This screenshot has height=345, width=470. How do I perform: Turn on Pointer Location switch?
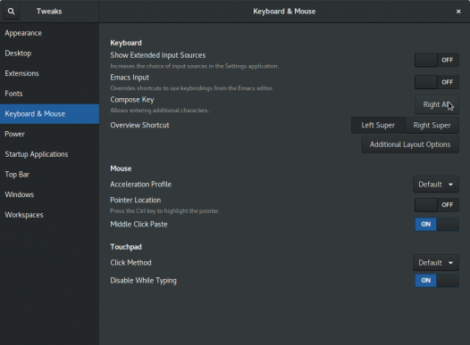coord(437,205)
